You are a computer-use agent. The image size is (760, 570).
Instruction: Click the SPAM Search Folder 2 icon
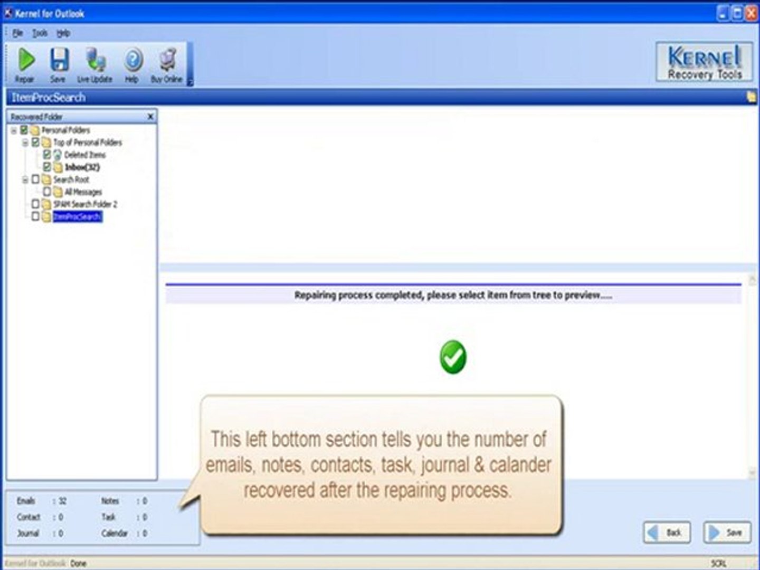tap(46, 204)
